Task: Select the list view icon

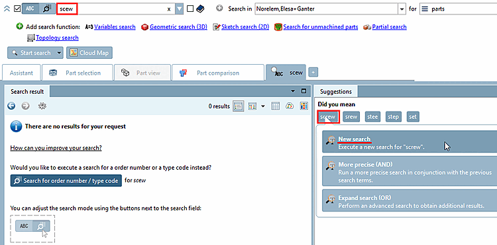Action: [x=238, y=106]
